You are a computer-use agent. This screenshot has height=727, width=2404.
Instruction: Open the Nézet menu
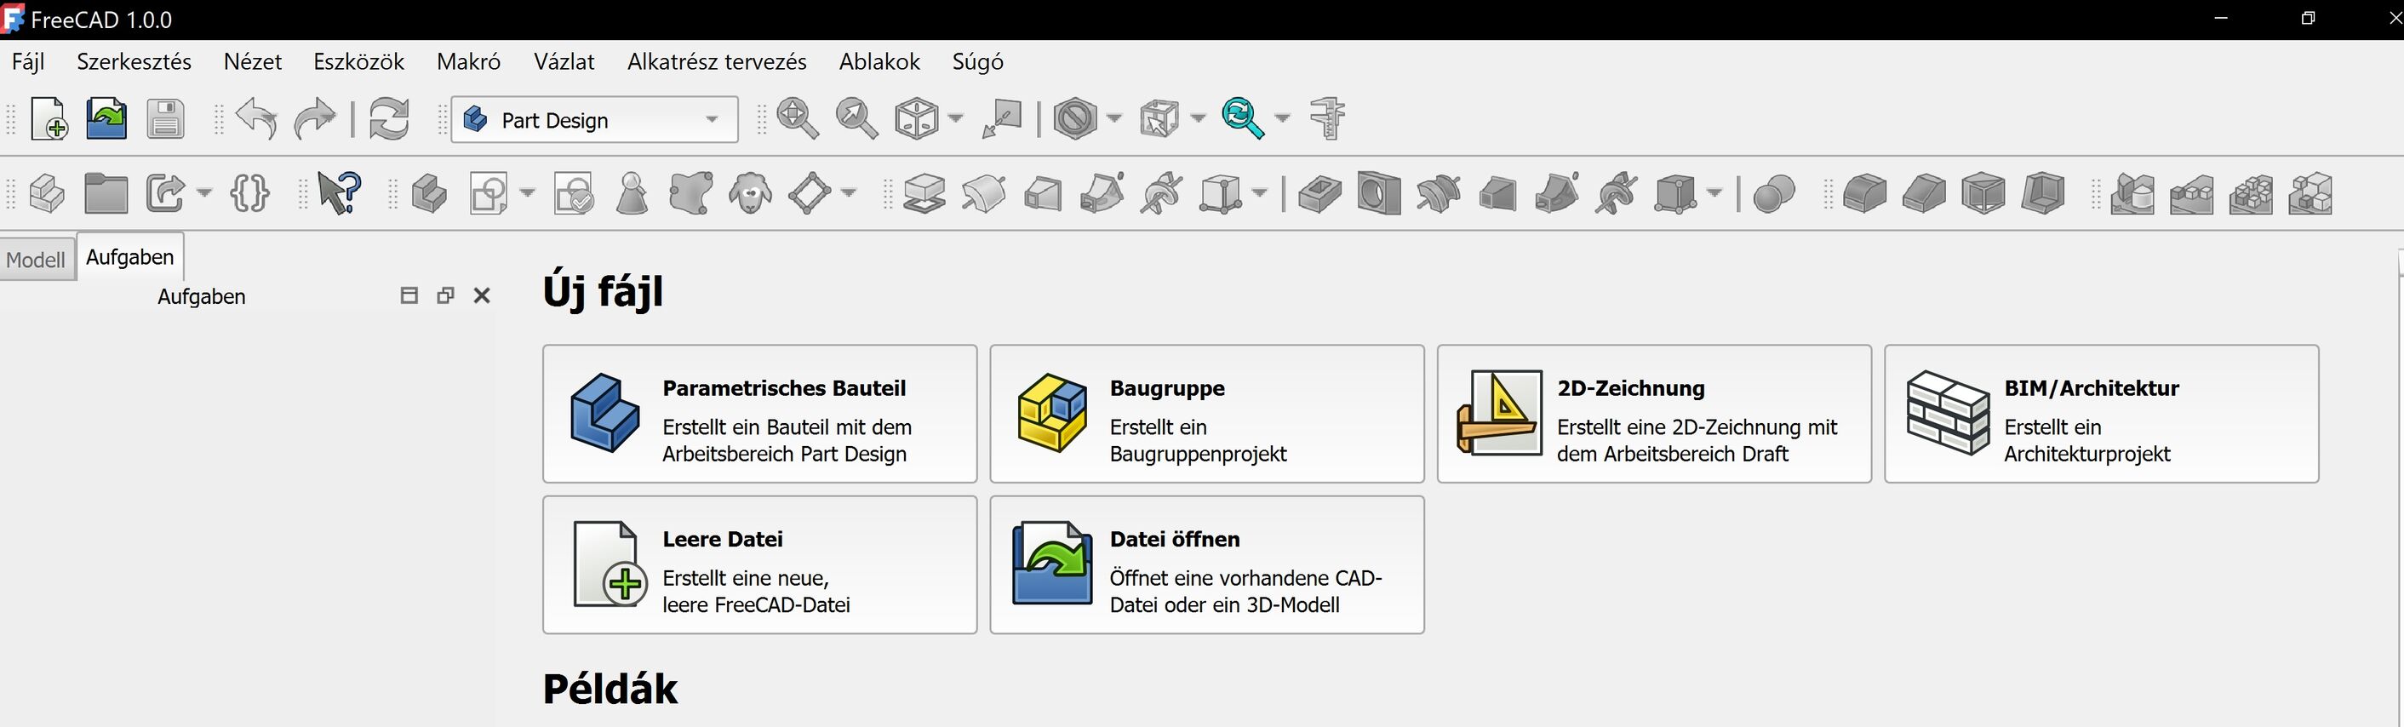pos(253,61)
